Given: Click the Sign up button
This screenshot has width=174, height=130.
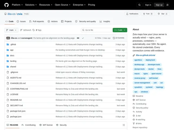Looking at the screenshot, I should pyautogui.click(x=159, y=5).
